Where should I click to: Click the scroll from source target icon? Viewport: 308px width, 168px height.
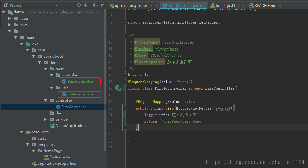(x=79, y=5)
